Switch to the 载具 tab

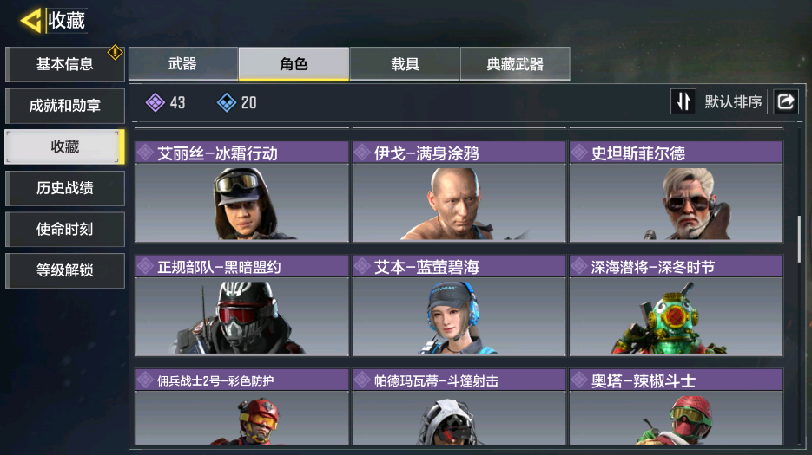coord(405,63)
